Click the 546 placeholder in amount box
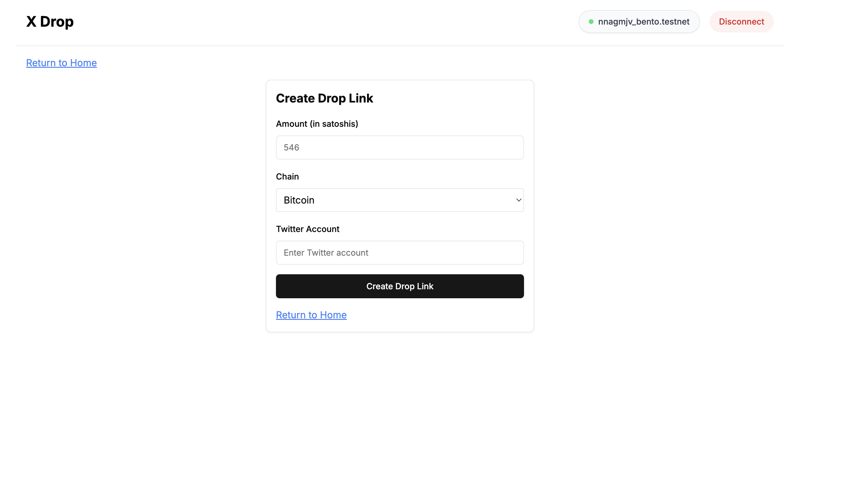853x491 pixels. pyautogui.click(x=292, y=147)
